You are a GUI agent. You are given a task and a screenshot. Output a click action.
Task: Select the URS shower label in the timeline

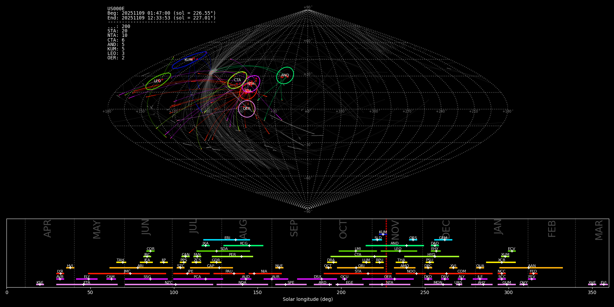[458, 283]
